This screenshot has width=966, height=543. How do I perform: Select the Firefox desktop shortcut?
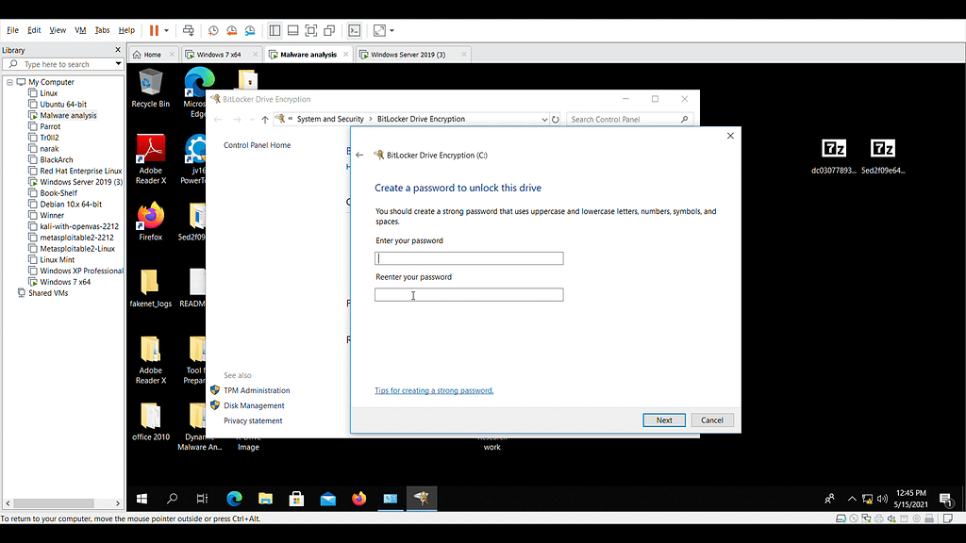(150, 221)
